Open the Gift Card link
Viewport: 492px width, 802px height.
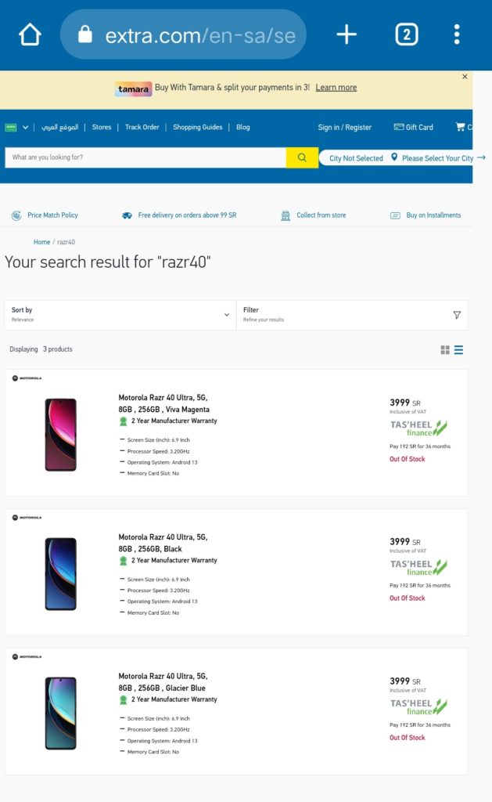click(x=414, y=127)
